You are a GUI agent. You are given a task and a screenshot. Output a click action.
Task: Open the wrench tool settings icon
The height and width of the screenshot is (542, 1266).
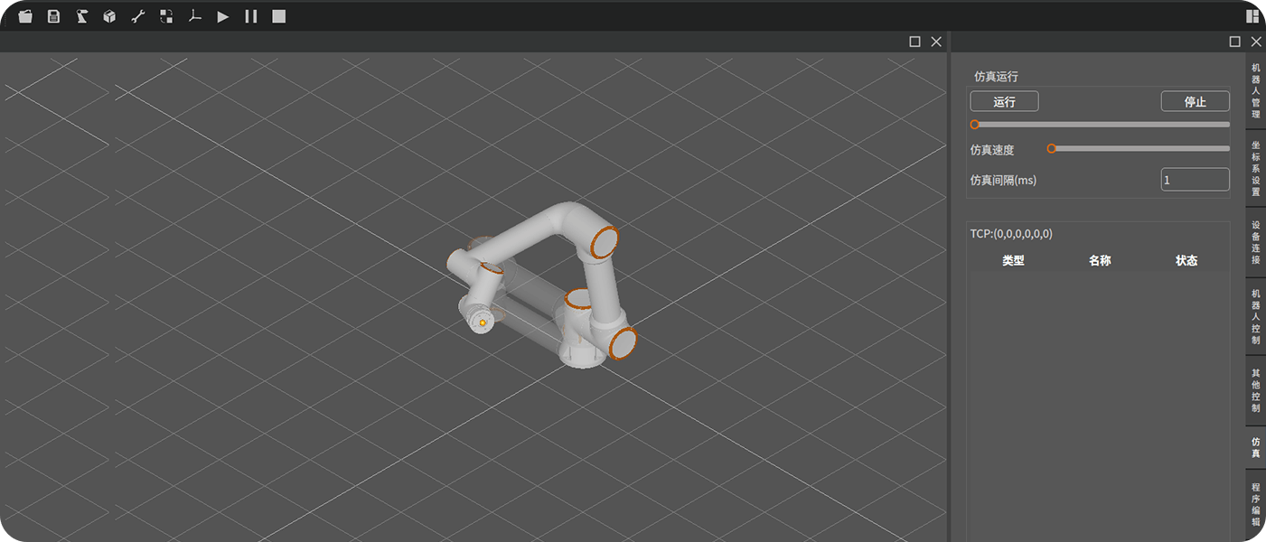coord(138,16)
